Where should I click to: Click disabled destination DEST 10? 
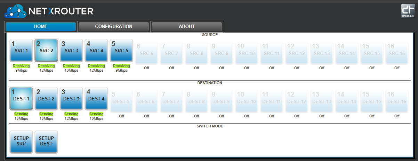click(247, 101)
